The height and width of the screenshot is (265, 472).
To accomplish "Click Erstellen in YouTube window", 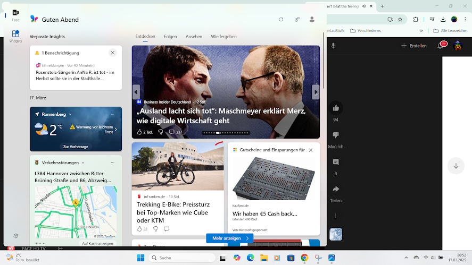I will click(414, 46).
